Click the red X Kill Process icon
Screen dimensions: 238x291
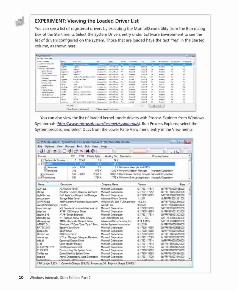pos(81,151)
